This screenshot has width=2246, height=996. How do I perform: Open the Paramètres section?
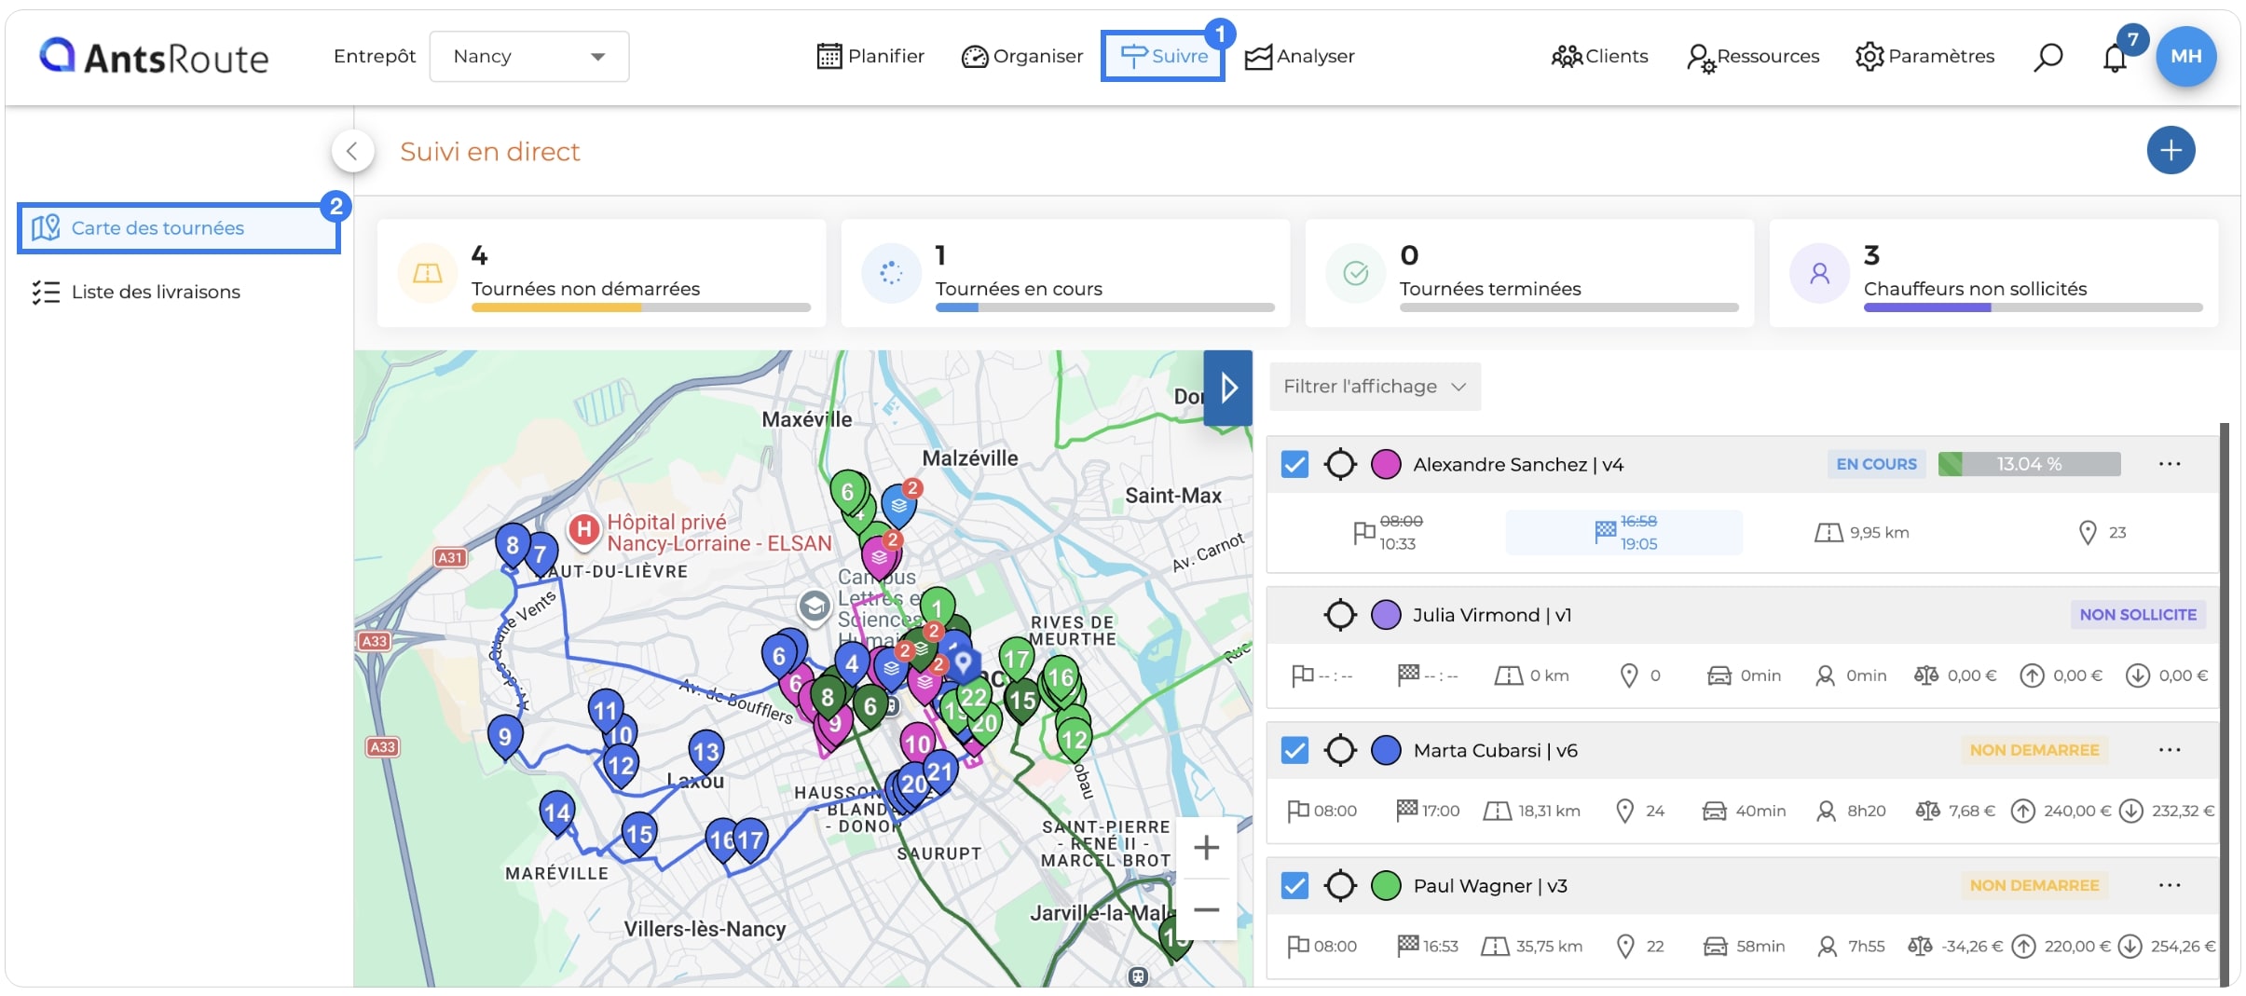(1924, 56)
